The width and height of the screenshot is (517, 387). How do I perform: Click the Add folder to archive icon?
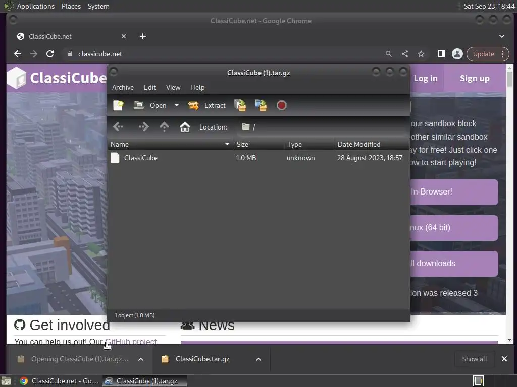(261, 105)
